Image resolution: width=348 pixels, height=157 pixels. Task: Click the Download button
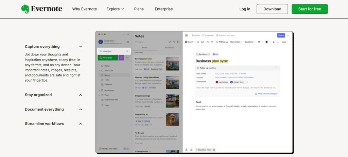(272, 9)
